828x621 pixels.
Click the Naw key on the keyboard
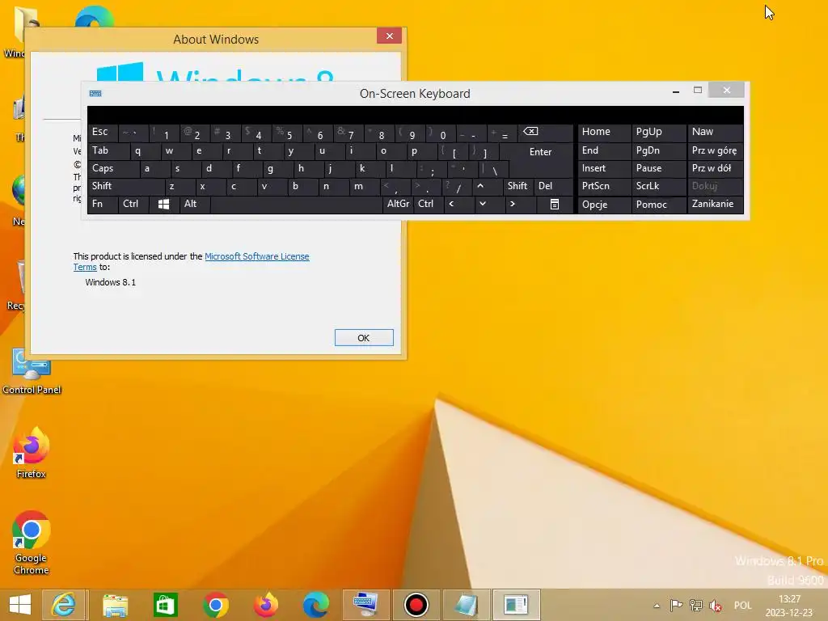pos(715,133)
